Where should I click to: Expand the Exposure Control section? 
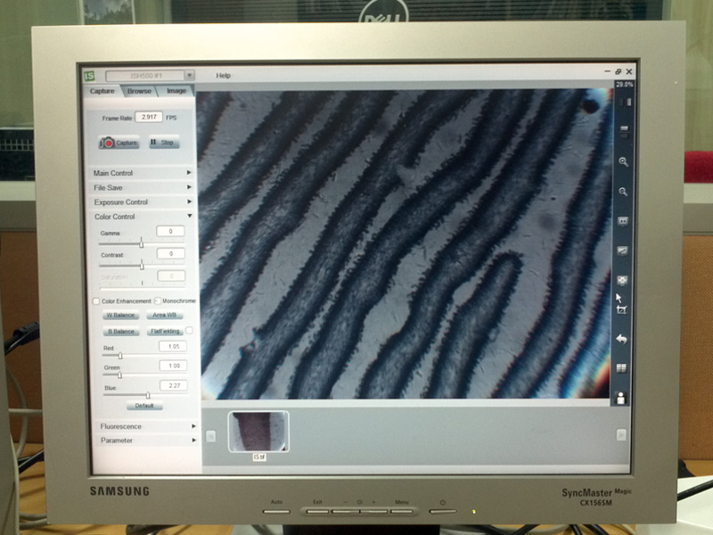point(143,202)
